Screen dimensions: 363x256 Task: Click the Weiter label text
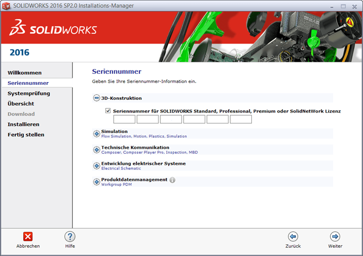[335, 246]
